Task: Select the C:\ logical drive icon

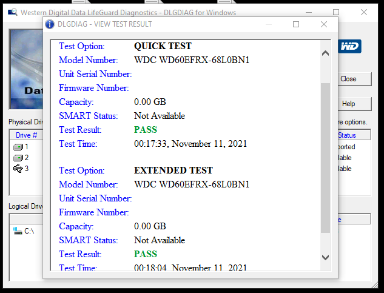Action: (x=18, y=231)
